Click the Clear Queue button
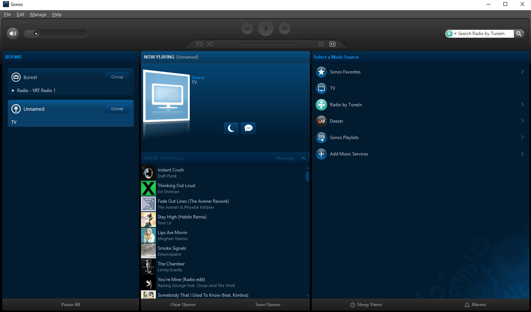 point(183,305)
